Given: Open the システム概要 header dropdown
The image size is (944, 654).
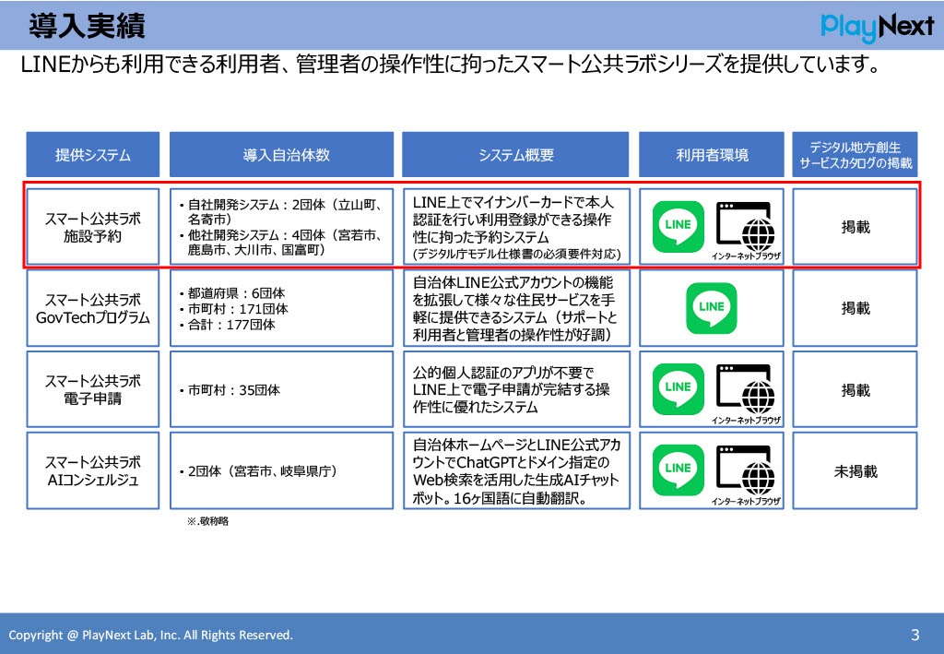Looking at the screenshot, I should tap(514, 153).
